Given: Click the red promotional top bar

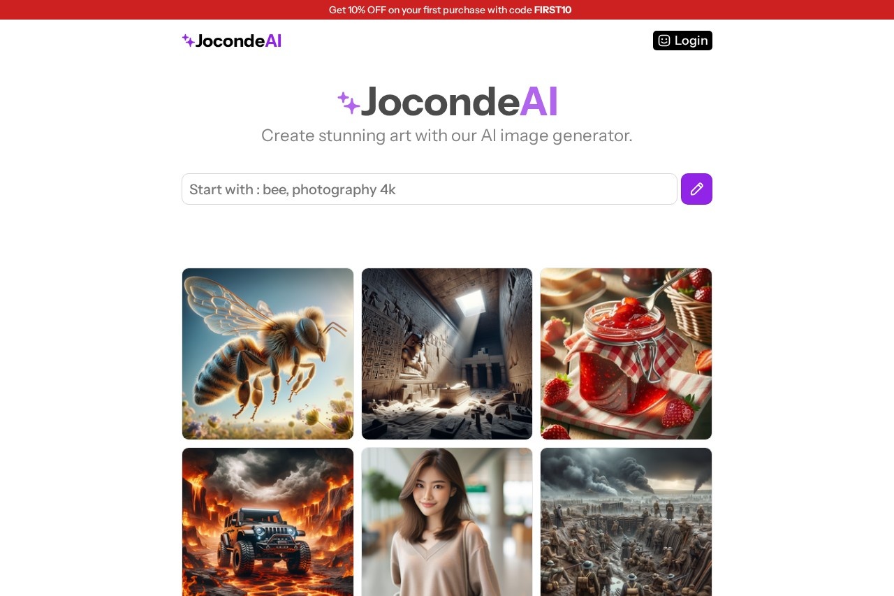Looking at the screenshot, I should (447, 10).
